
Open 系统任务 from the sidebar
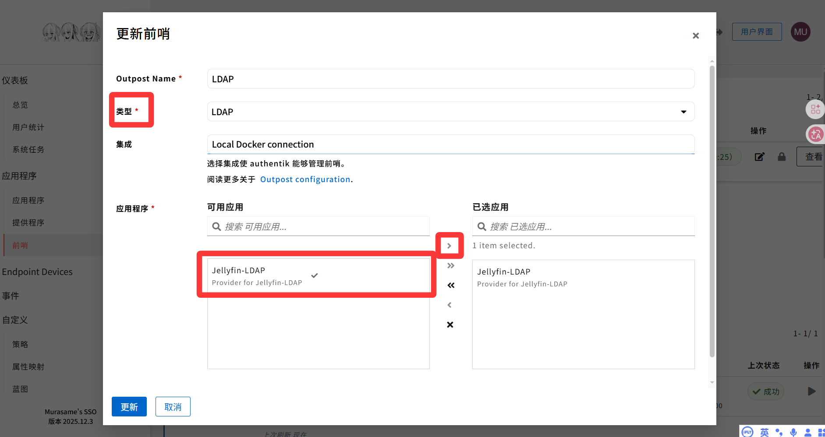pyautogui.click(x=28, y=149)
